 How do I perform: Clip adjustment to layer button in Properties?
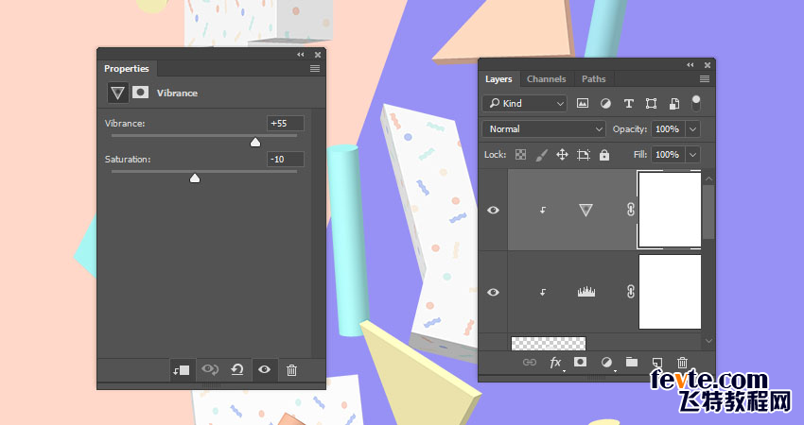[182, 369]
